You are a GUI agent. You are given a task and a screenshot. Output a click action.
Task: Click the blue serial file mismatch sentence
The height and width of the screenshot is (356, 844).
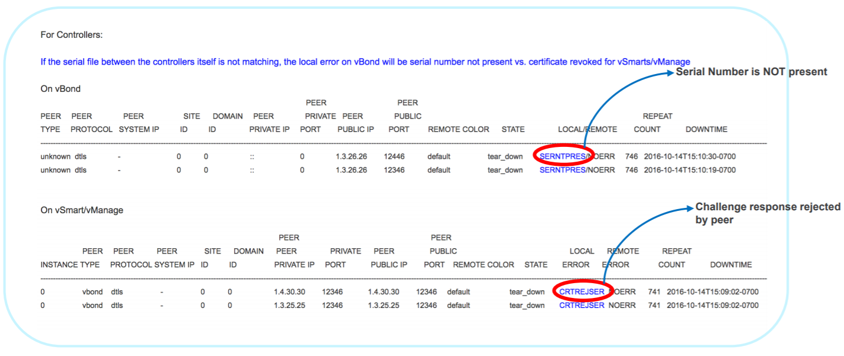pyautogui.click(x=365, y=62)
